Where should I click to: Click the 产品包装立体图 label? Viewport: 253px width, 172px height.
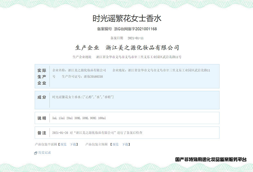(x=96, y=145)
